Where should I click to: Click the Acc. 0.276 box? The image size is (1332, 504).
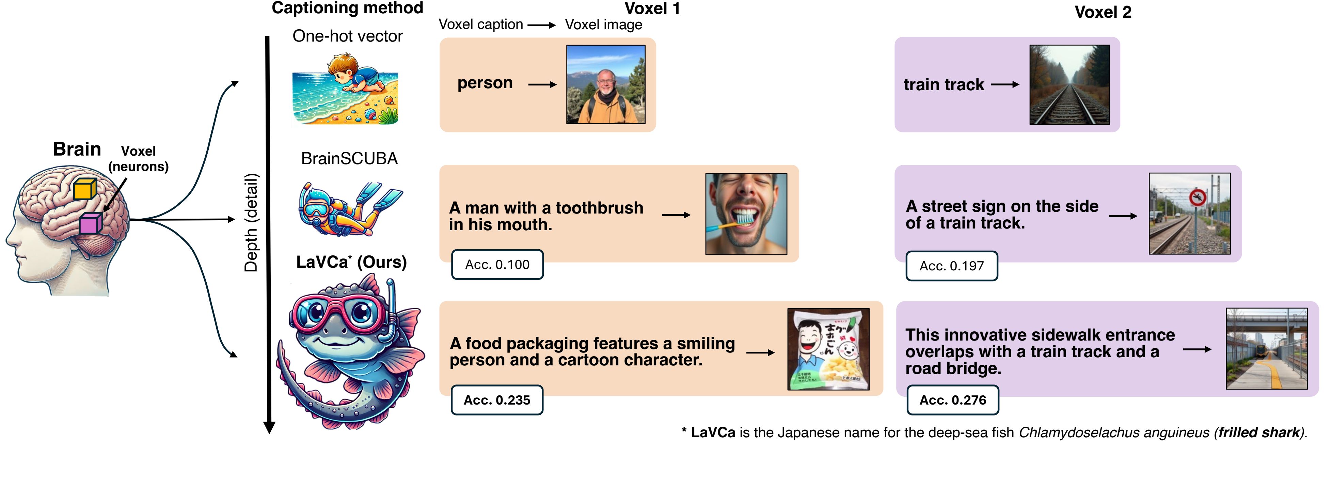tap(952, 400)
